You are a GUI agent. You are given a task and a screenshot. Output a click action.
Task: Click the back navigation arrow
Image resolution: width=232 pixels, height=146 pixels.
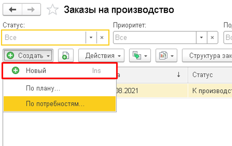pos(12,10)
